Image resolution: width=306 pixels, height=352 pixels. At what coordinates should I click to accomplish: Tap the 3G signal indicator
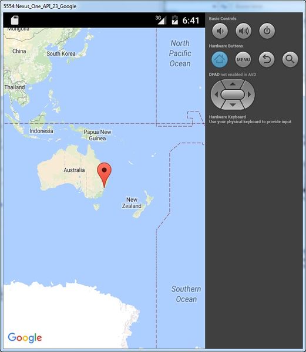[x=161, y=20]
